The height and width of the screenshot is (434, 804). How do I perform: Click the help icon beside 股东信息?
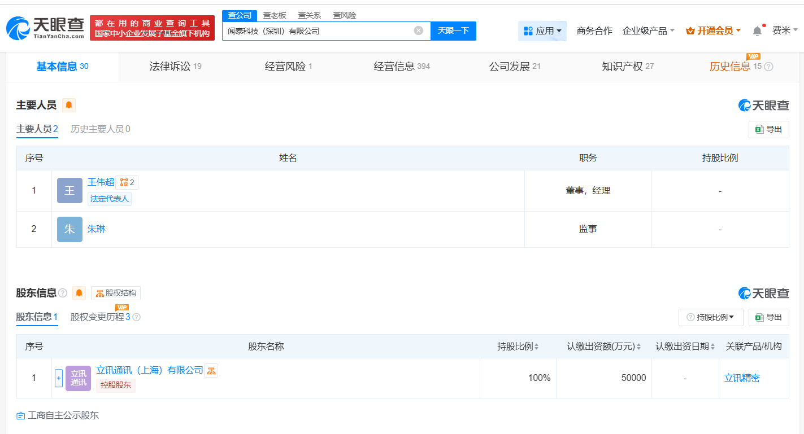click(63, 293)
